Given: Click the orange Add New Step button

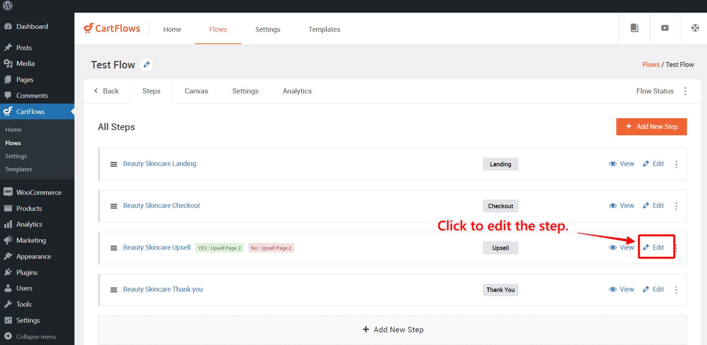Looking at the screenshot, I should click(x=651, y=127).
